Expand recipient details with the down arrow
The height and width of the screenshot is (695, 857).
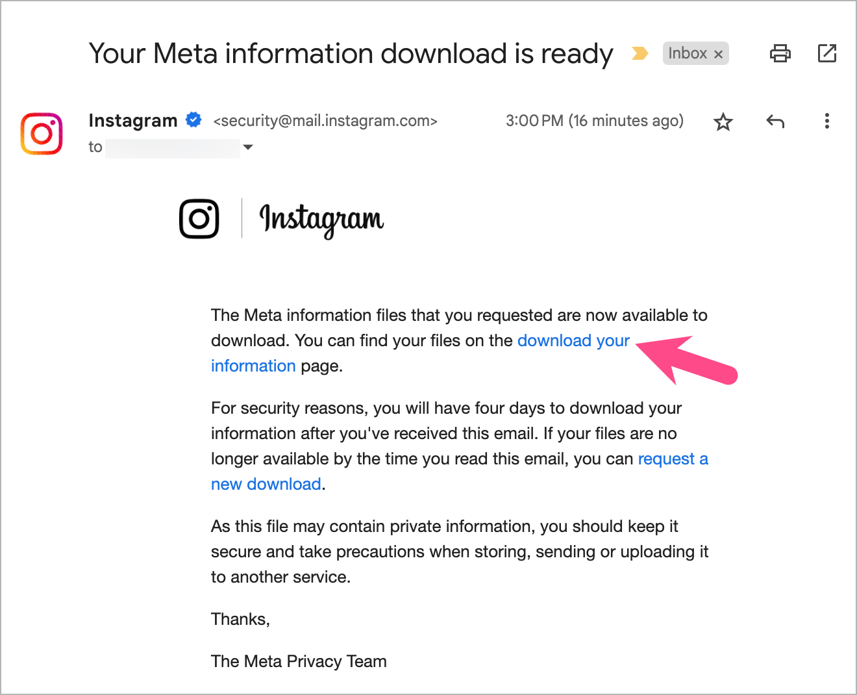(x=247, y=147)
